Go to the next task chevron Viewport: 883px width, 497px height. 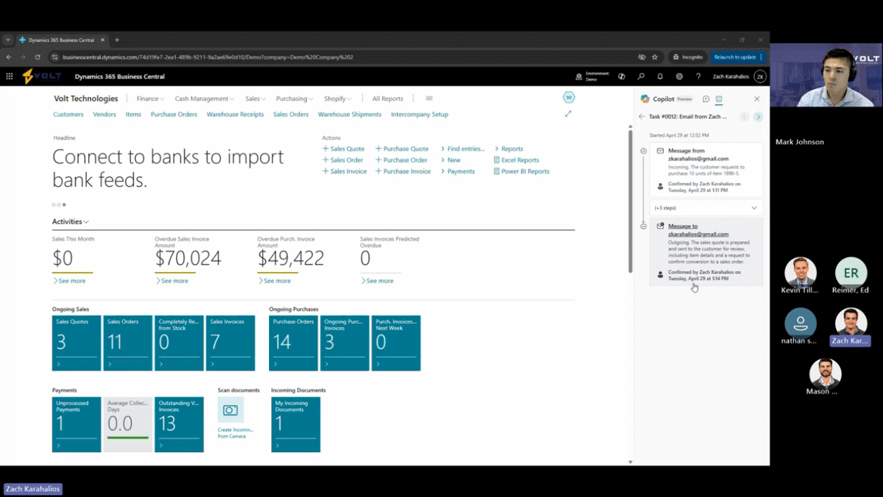(758, 117)
